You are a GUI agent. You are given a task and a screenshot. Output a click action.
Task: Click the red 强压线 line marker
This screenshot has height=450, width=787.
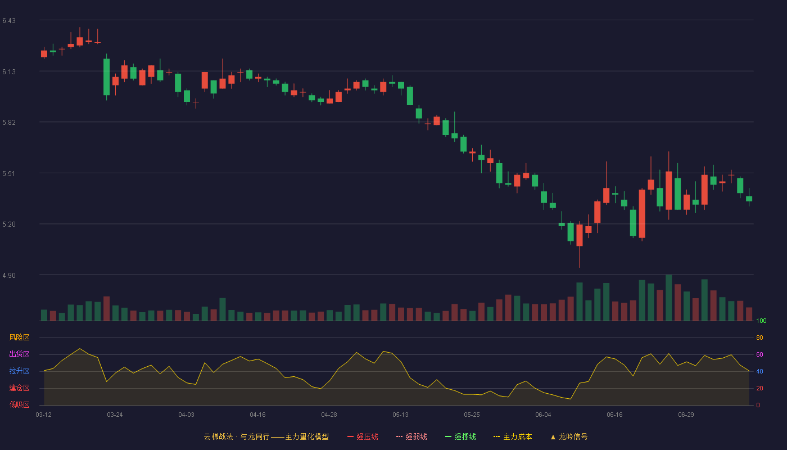[x=350, y=436]
